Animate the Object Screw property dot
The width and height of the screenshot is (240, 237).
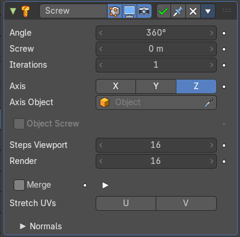point(224,124)
